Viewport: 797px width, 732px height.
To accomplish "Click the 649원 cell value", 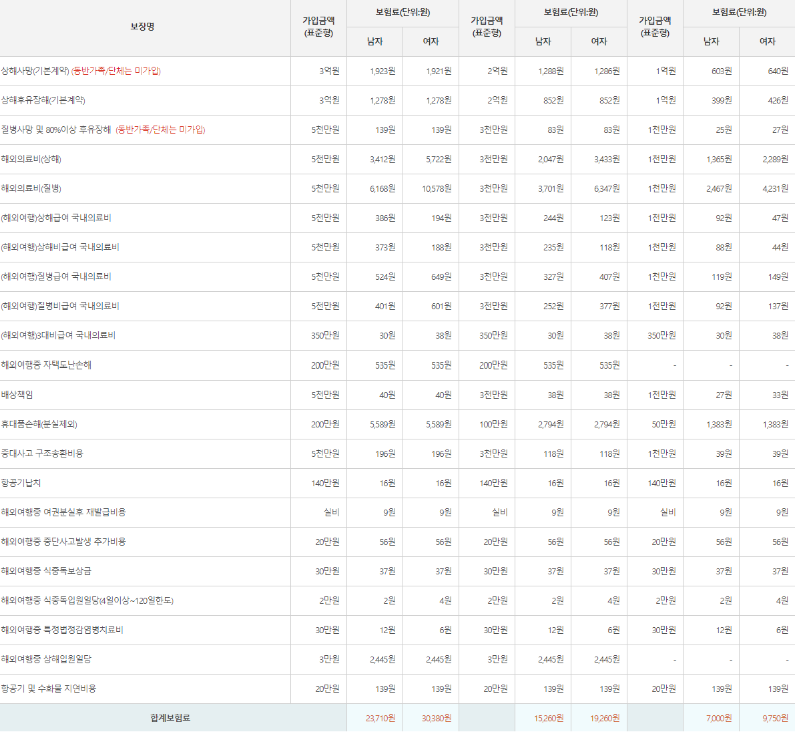I will 441,277.
